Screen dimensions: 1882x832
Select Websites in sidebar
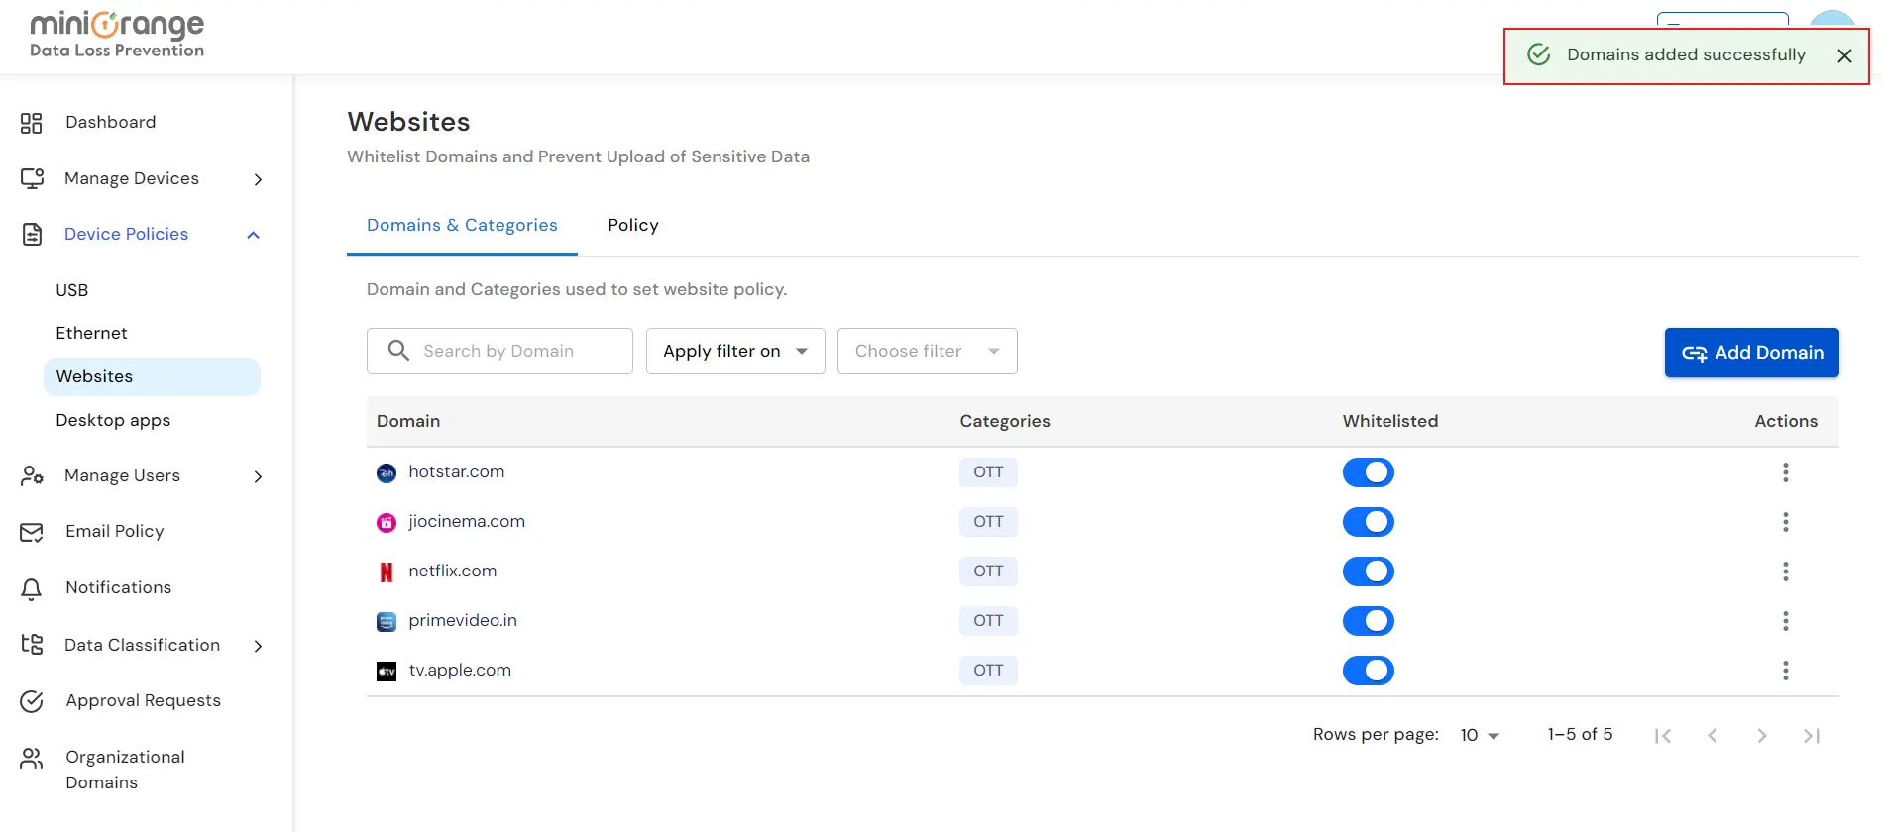click(152, 376)
